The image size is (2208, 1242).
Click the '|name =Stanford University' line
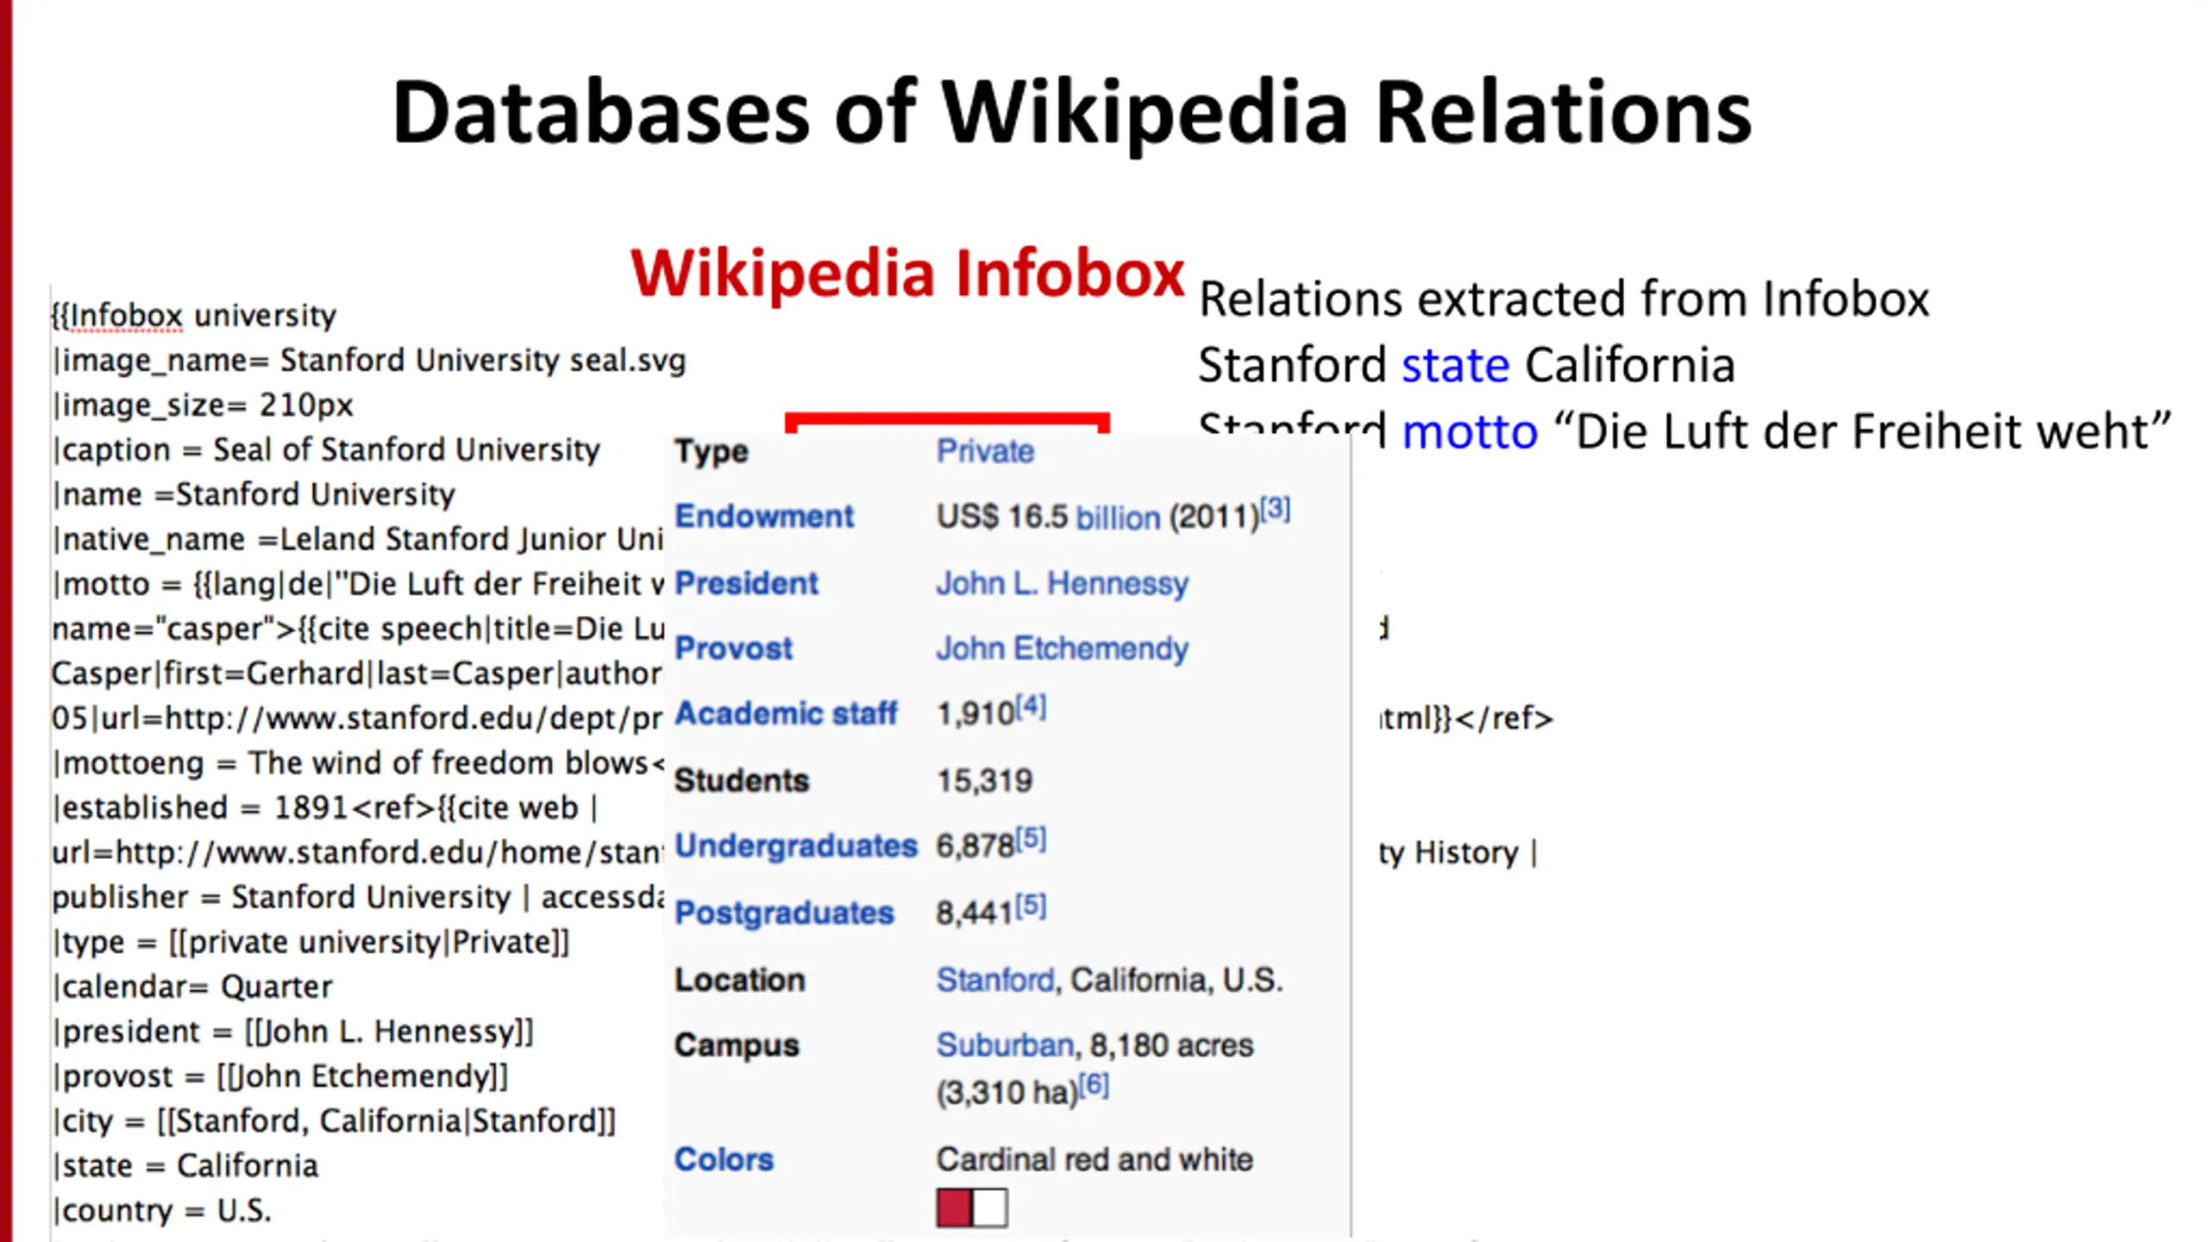(x=254, y=495)
